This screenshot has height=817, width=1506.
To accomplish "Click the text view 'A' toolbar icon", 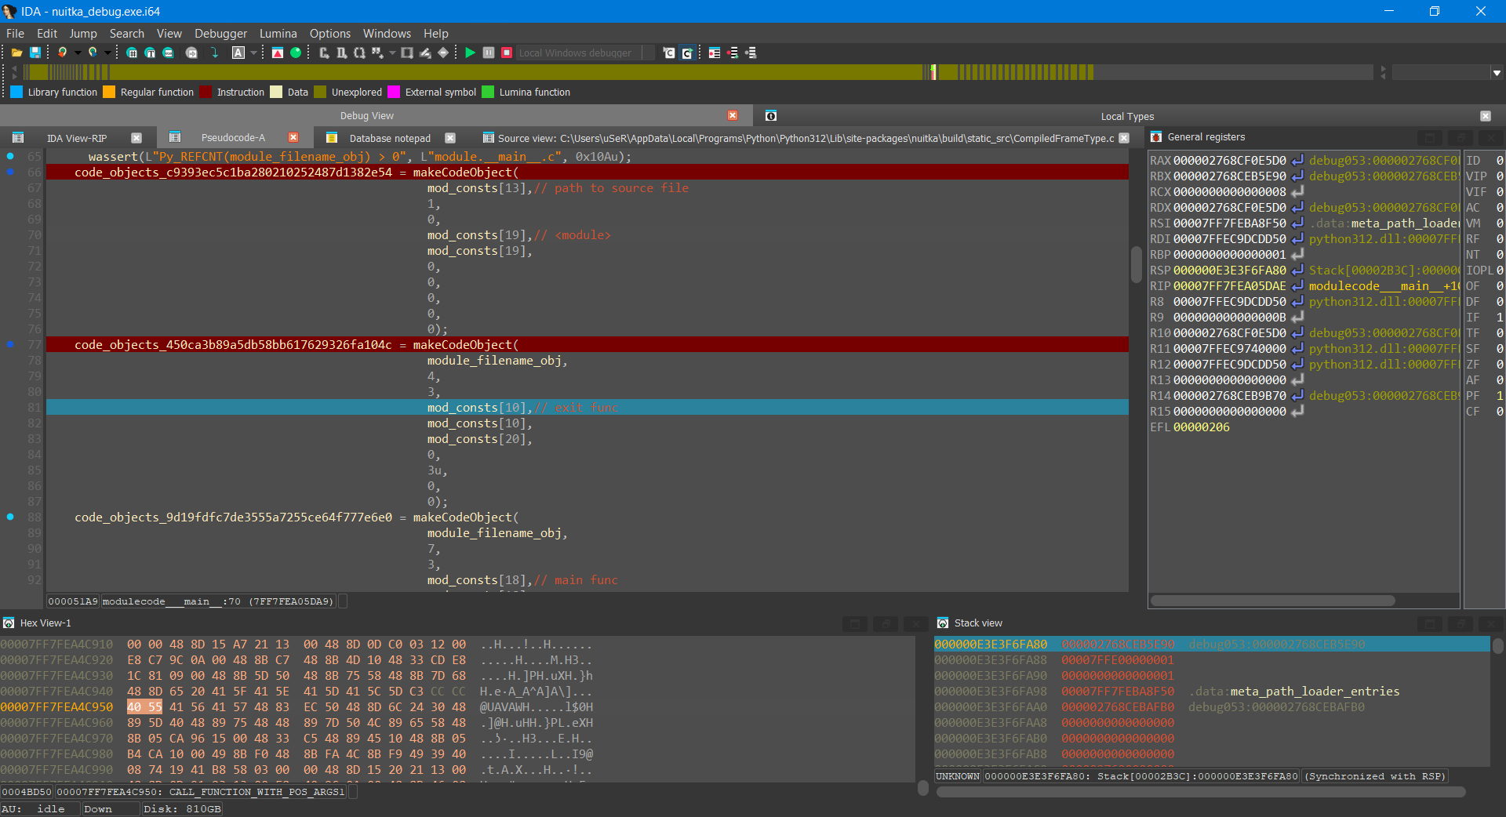I will pyautogui.click(x=238, y=53).
